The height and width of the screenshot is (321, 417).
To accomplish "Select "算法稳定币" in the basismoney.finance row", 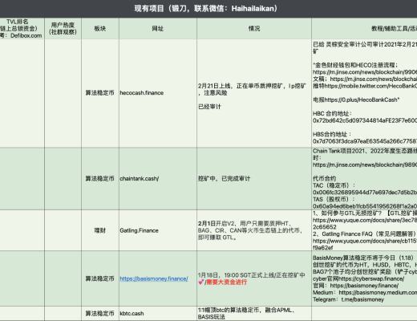I will point(99,278).
